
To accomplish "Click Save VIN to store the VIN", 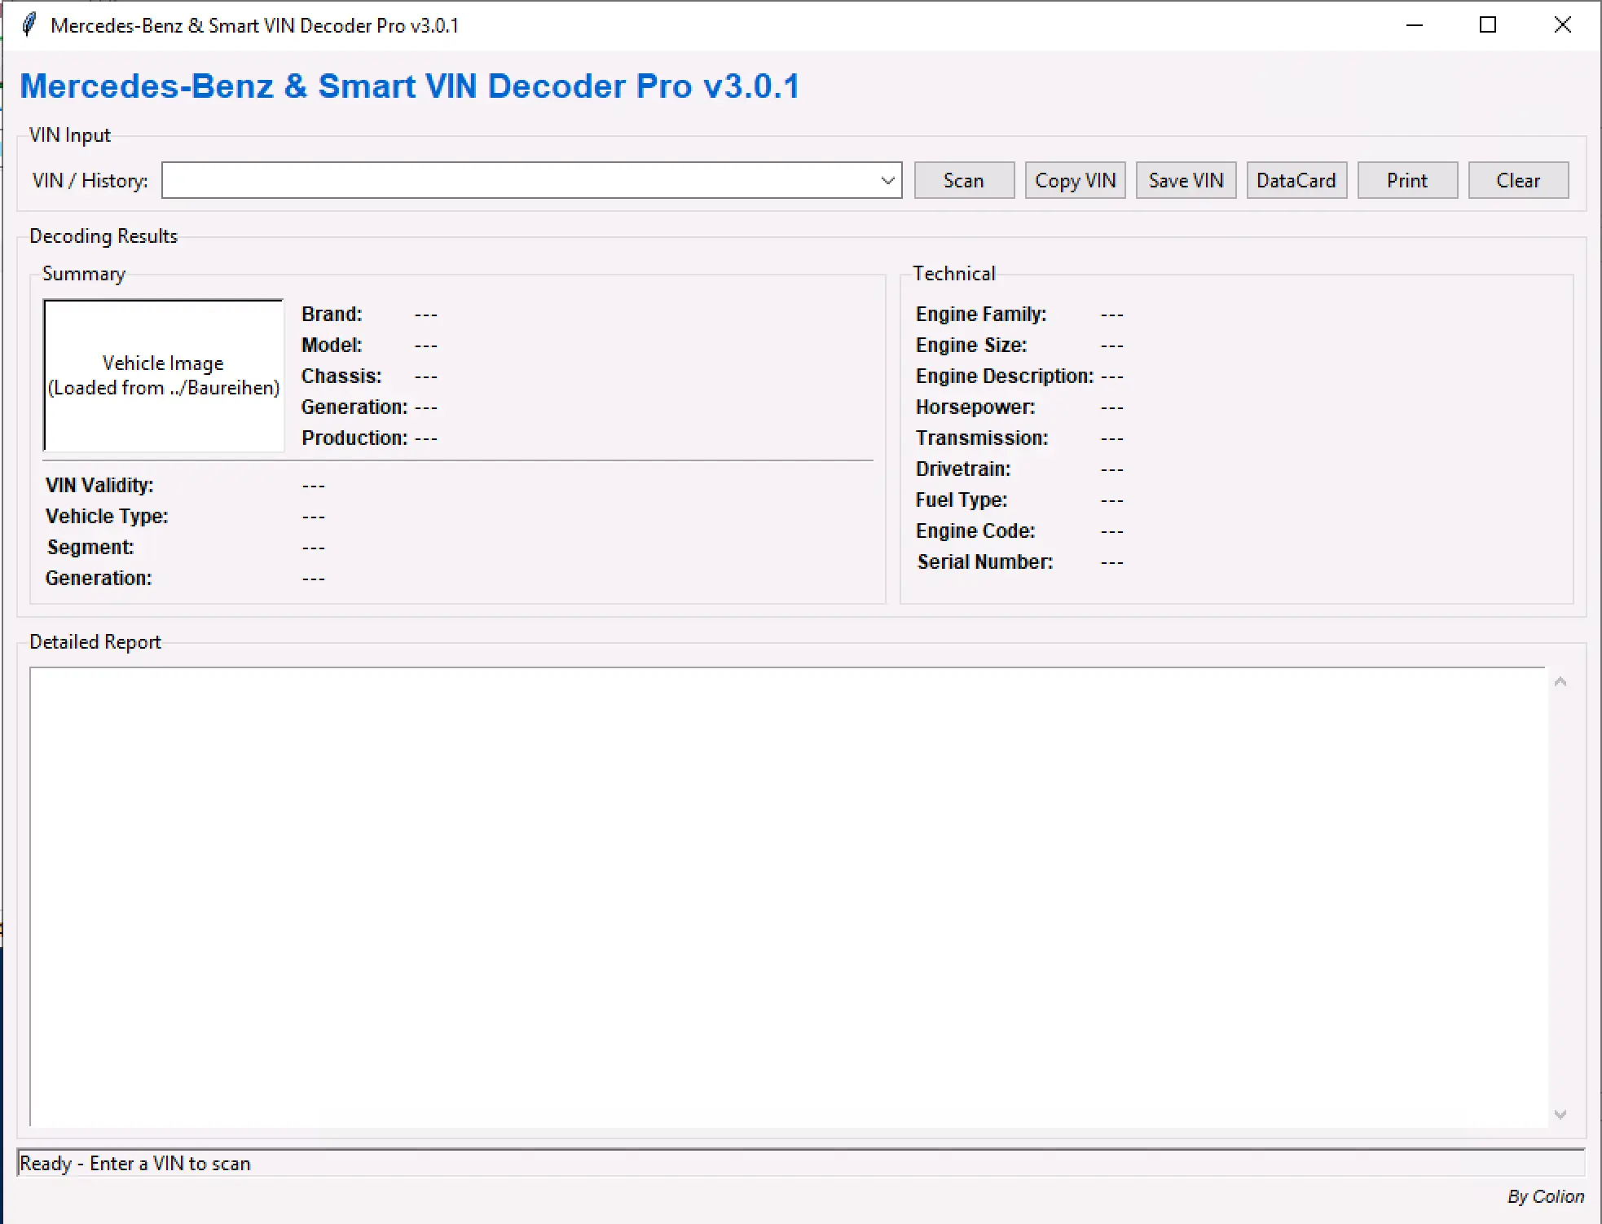I will tap(1186, 180).
